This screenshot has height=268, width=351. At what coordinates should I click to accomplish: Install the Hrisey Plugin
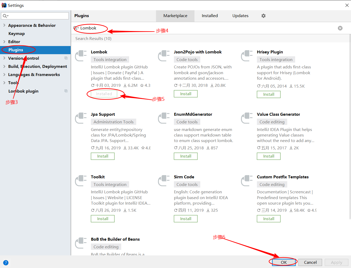(269, 94)
